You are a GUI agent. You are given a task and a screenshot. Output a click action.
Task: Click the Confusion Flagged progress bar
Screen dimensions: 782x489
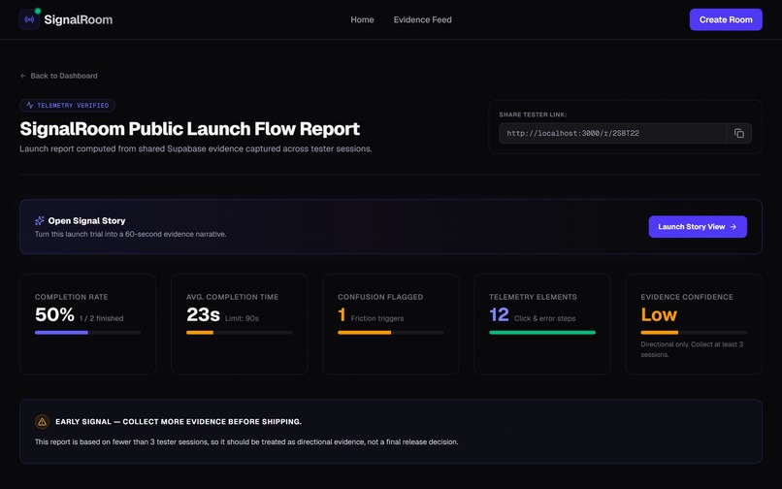point(391,333)
